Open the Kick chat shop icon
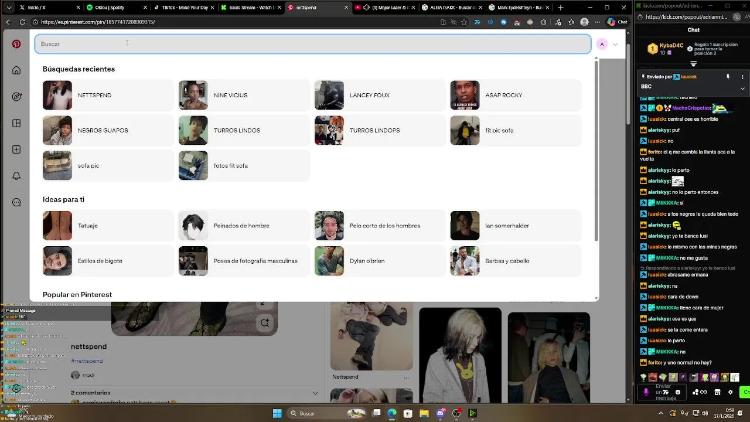The image size is (750, 422). [x=717, y=392]
